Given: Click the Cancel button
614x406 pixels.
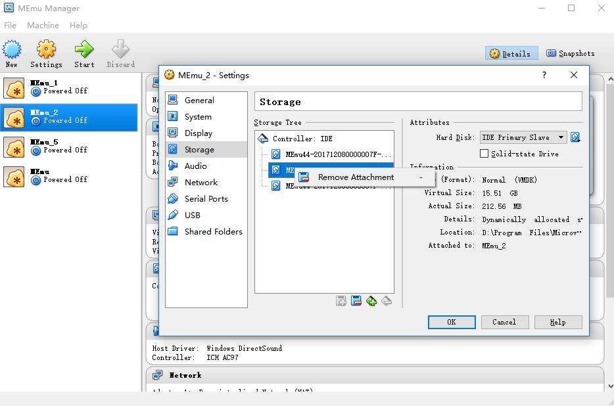Looking at the screenshot, I should point(504,322).
